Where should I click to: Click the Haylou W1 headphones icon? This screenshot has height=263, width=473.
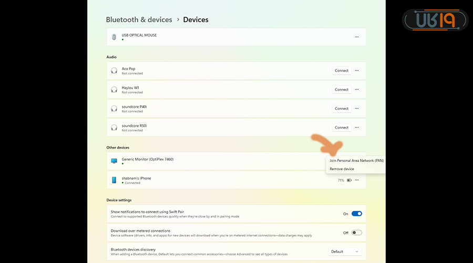point(114,89)
